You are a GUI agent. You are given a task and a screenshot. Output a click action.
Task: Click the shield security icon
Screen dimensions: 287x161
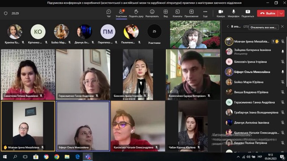(x=6, y=13)
